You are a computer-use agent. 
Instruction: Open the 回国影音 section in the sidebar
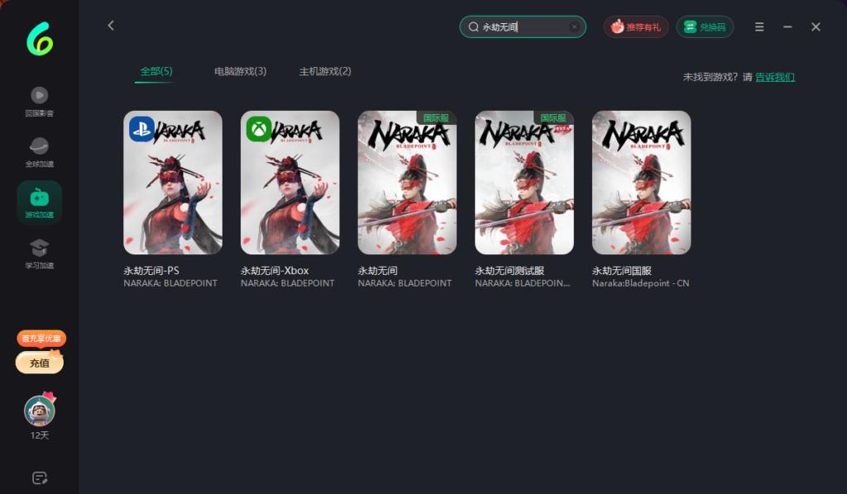pos(40,102)
